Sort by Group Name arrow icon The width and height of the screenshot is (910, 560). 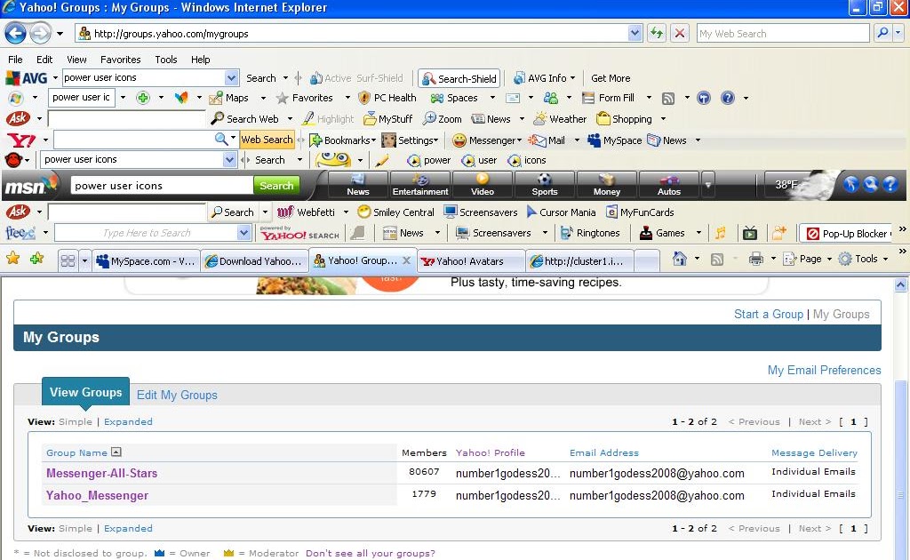tap(116, 452)
